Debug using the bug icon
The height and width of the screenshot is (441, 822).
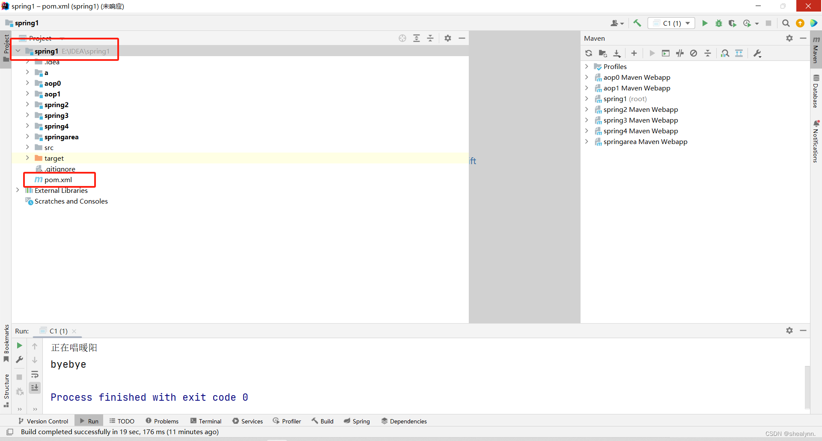click(x=719, y=23)
